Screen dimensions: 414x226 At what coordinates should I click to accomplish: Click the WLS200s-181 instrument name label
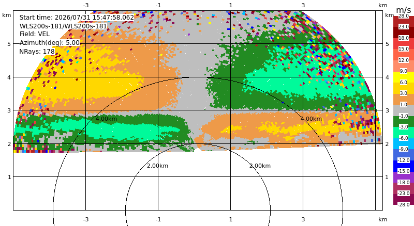click(63, 26)
